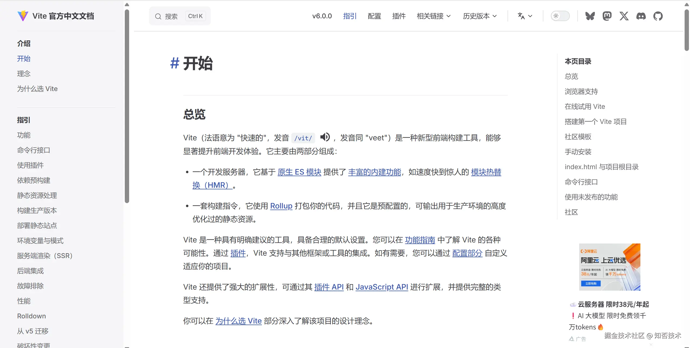This screenshot has width=690, height=348.
Task: Open the 历史版本 version dropdown
Action: coord(479,16)
